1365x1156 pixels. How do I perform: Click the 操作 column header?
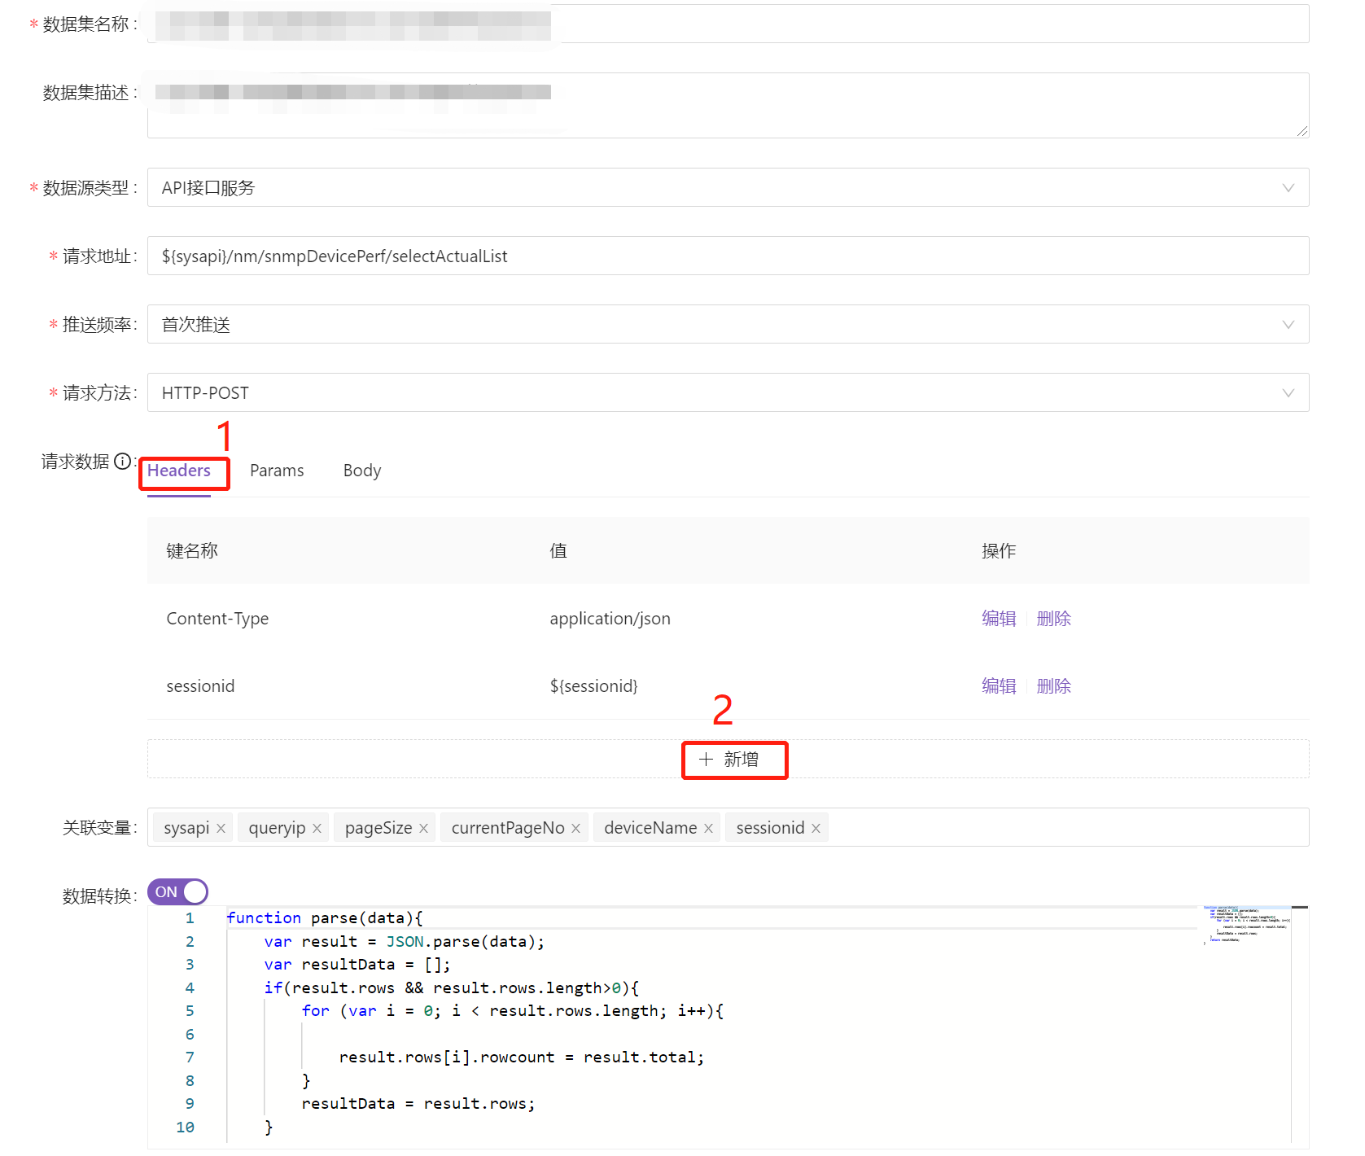click(x=999, y=551)
